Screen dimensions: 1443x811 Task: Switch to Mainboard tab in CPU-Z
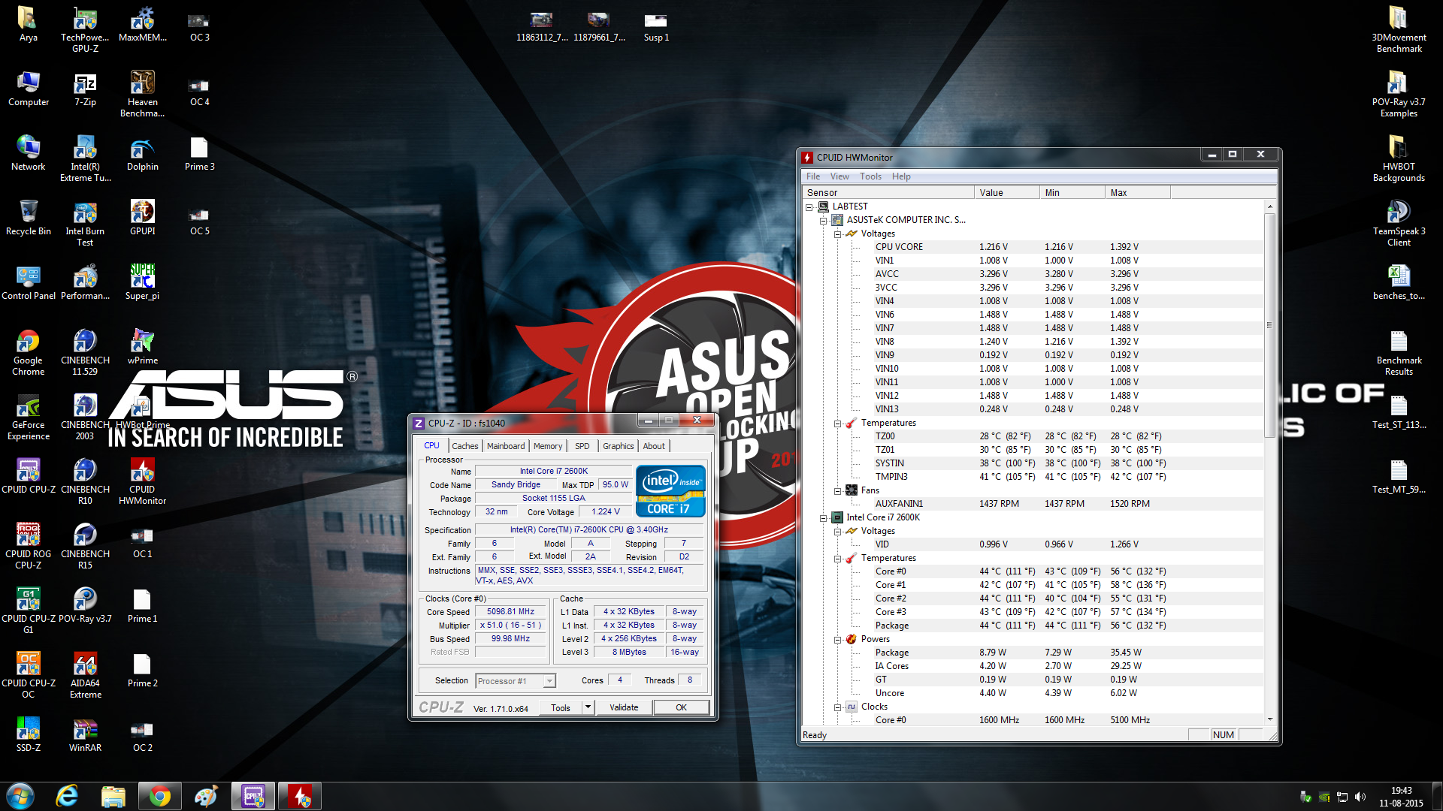(506, 446)
